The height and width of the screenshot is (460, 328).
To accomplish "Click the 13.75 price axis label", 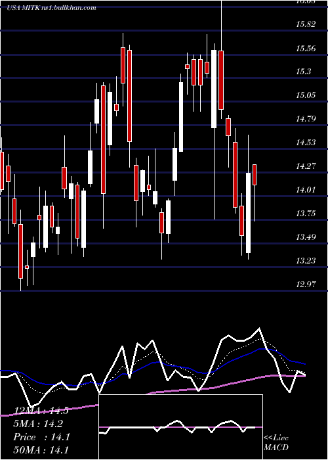I will pos(306,214).
